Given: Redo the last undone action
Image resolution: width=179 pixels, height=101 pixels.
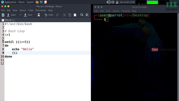Looking at the screenshot, I should pyautogui.click(x=57, y=15).
